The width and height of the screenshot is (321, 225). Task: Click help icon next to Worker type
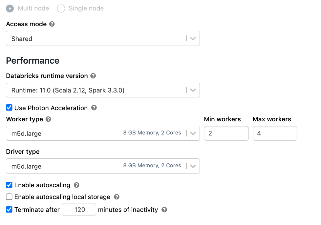(x=48, y=119)
